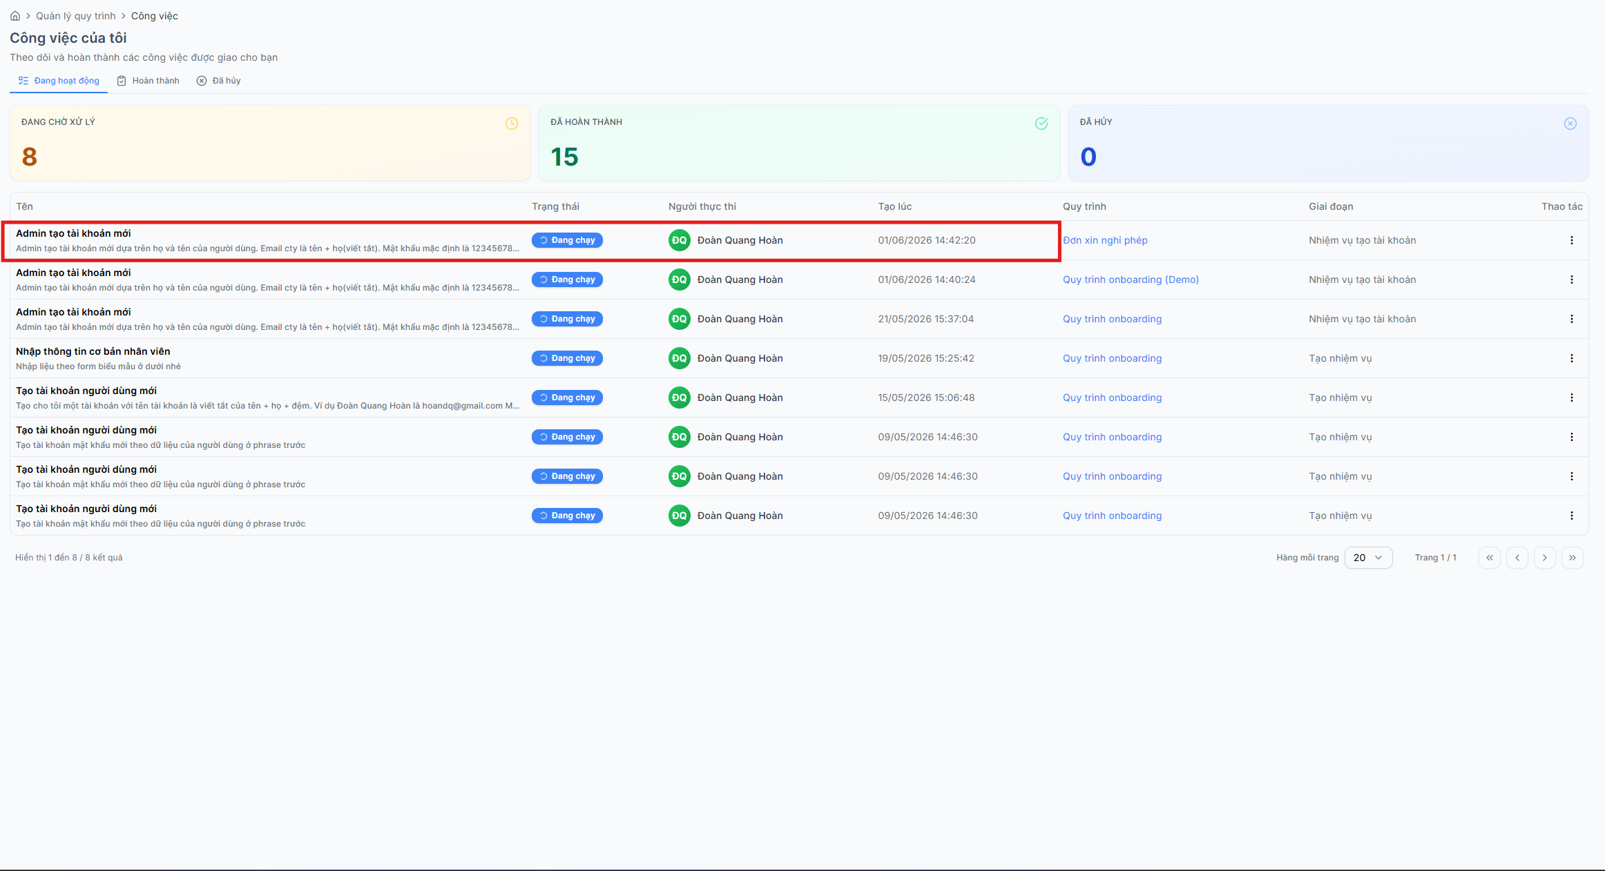Screen dimensions: 1605x871
Task: Switch to Hoàn thành tab
Action: point(148,81)
